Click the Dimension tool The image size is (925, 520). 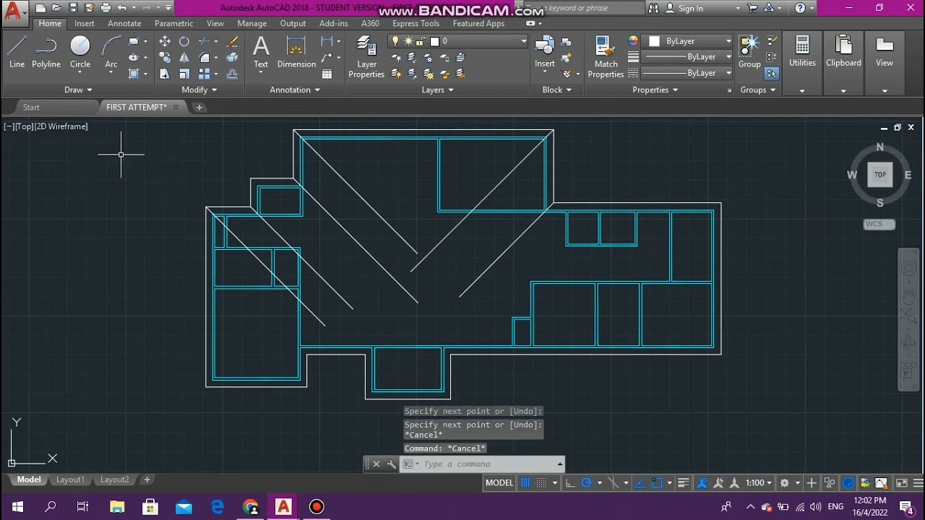point(296,52)
